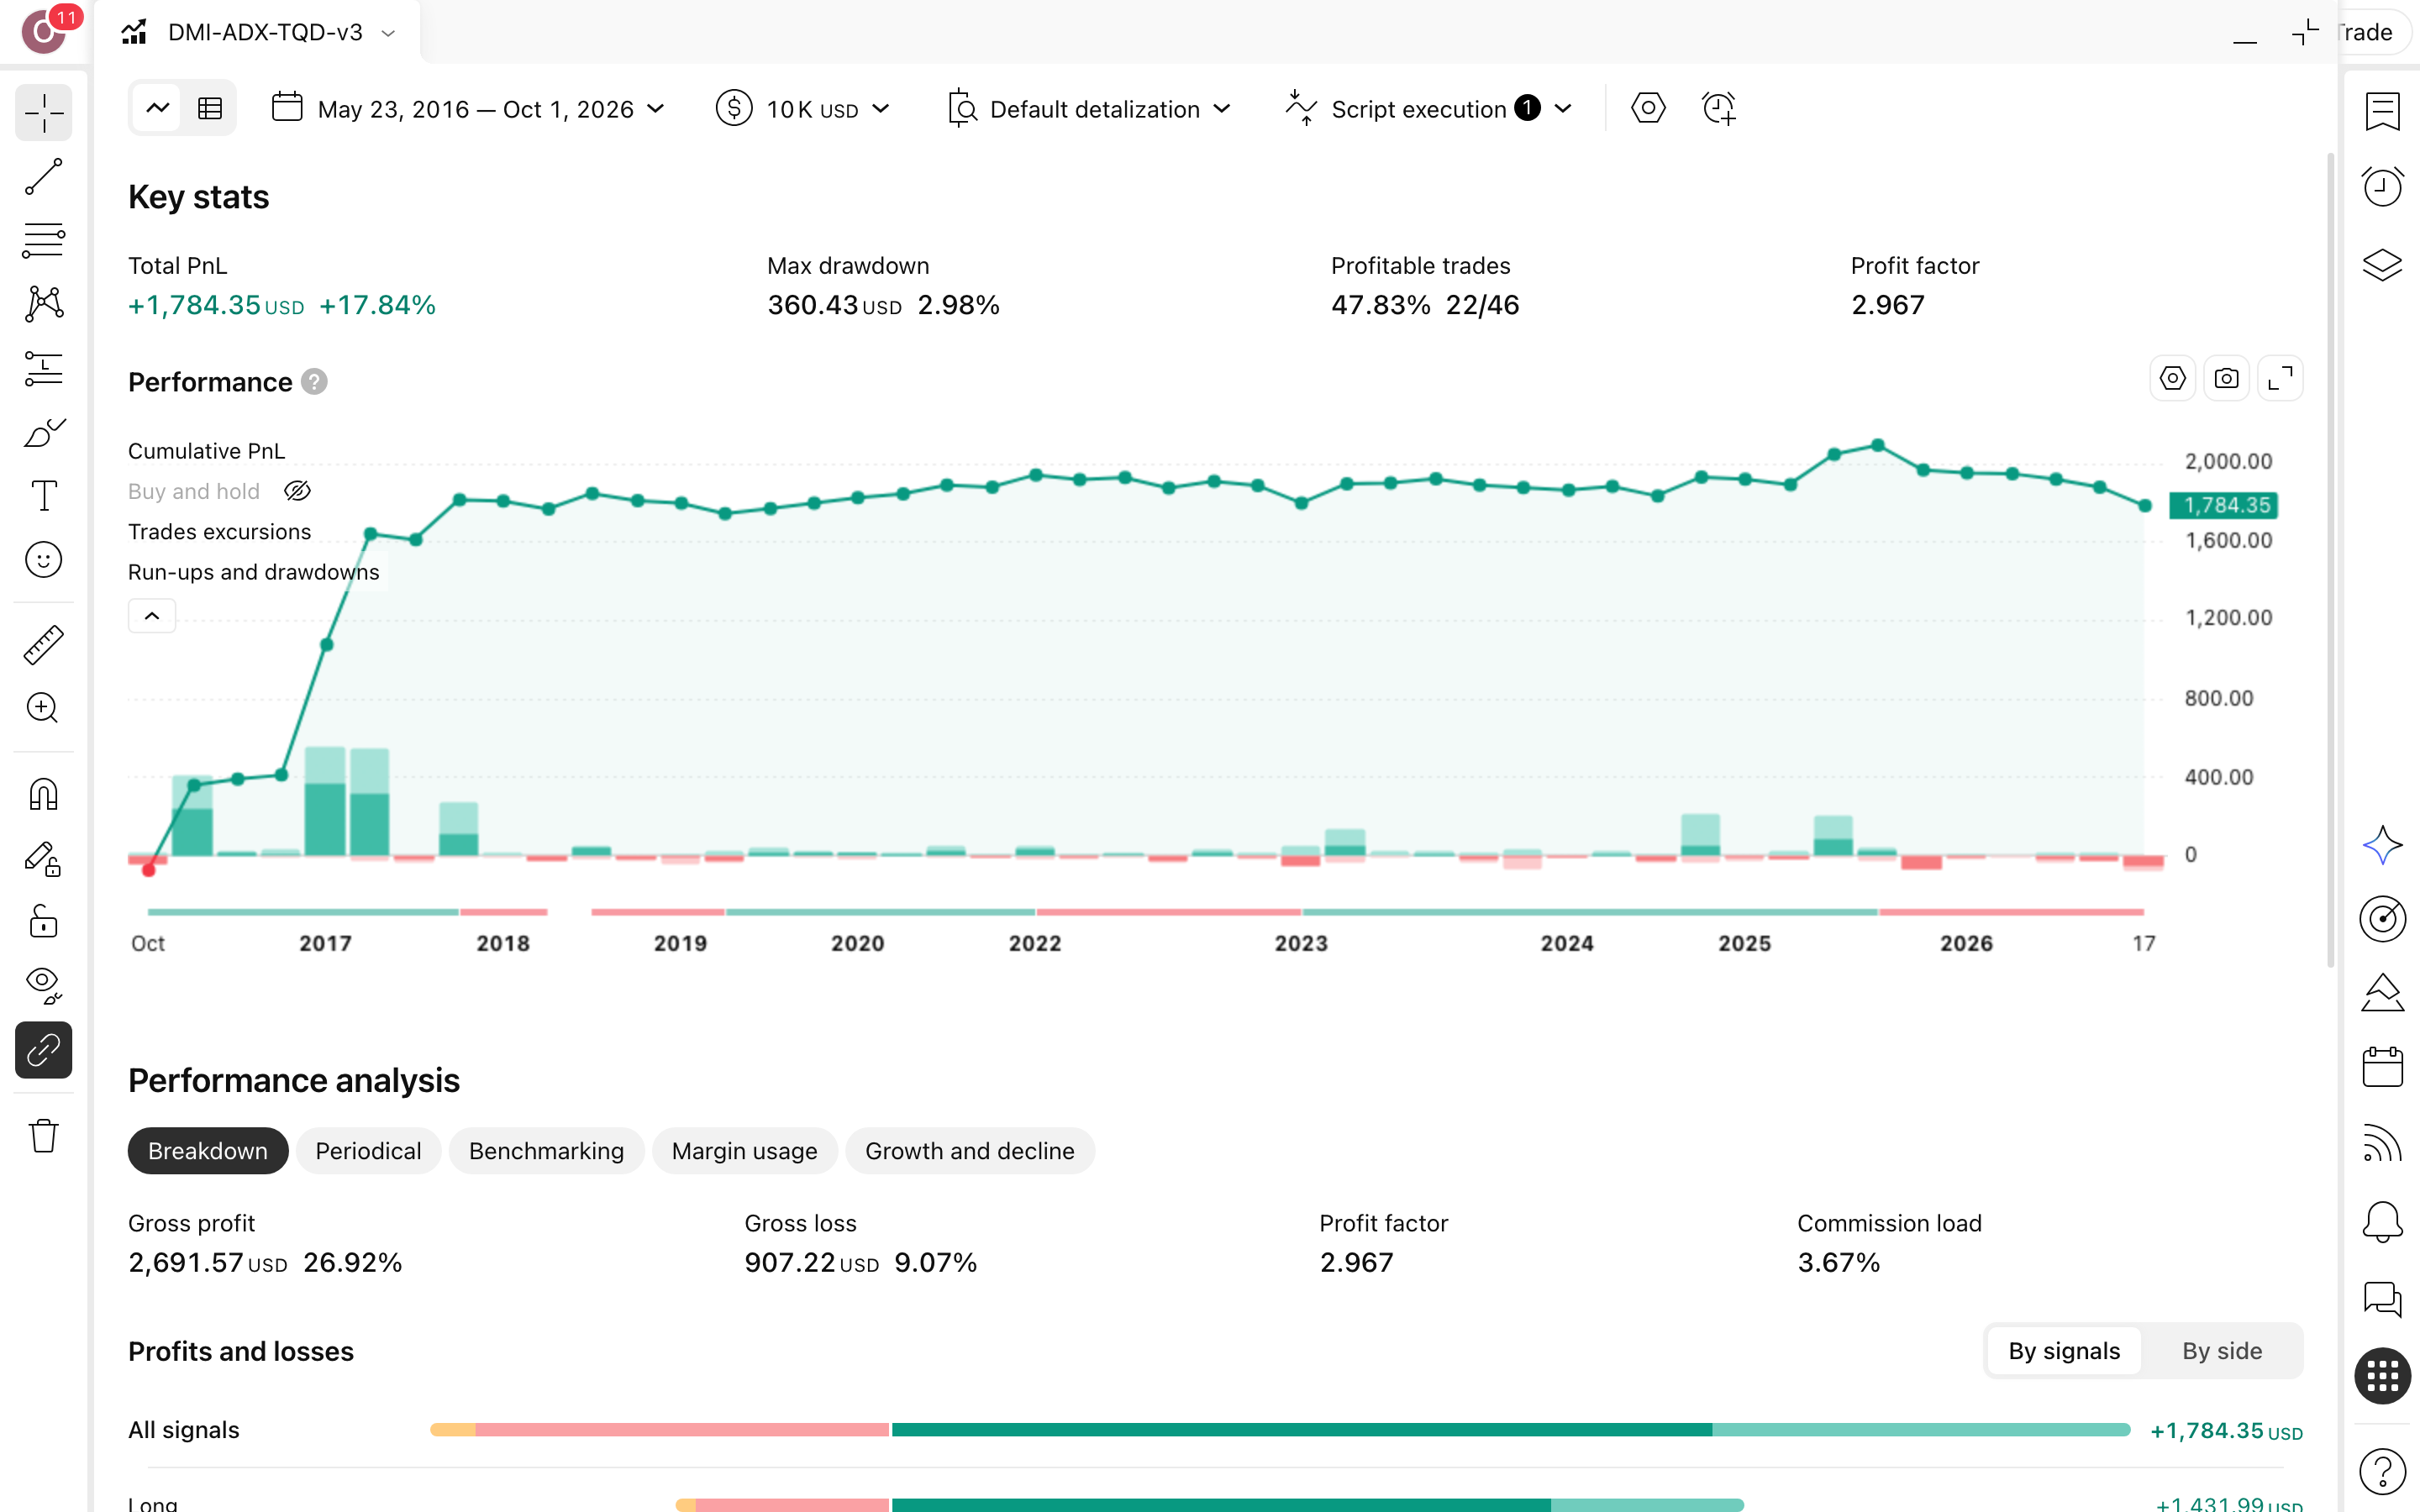Select the trend line drawing tool

tap(44, 177)
